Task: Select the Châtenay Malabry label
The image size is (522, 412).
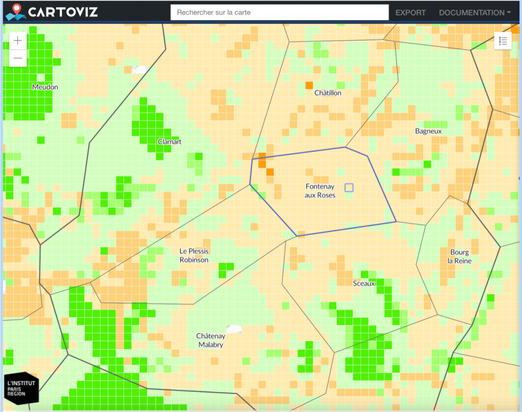Action: point(211,340)
